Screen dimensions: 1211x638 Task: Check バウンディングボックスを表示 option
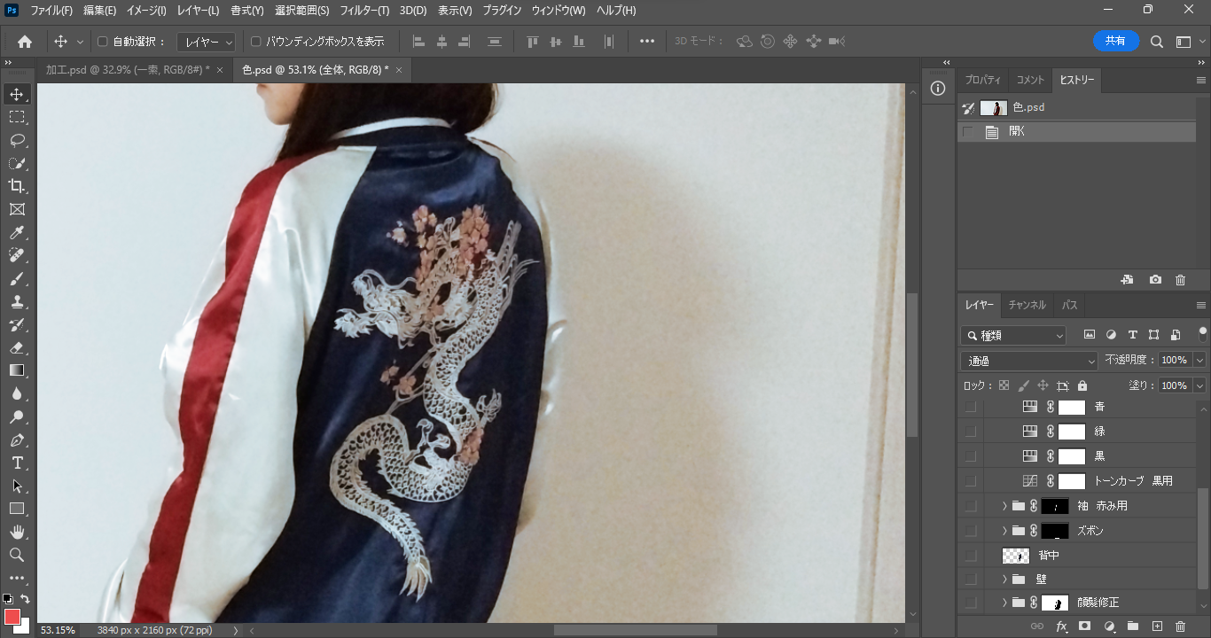[255, 42]
